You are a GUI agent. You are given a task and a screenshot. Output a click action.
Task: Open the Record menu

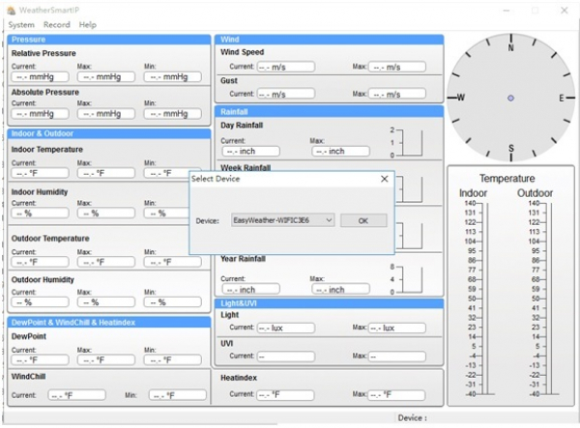[x=57, y=25]
